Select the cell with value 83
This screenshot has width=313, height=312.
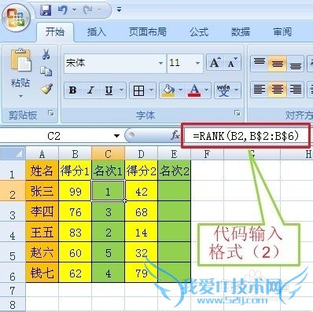(75, 232)
